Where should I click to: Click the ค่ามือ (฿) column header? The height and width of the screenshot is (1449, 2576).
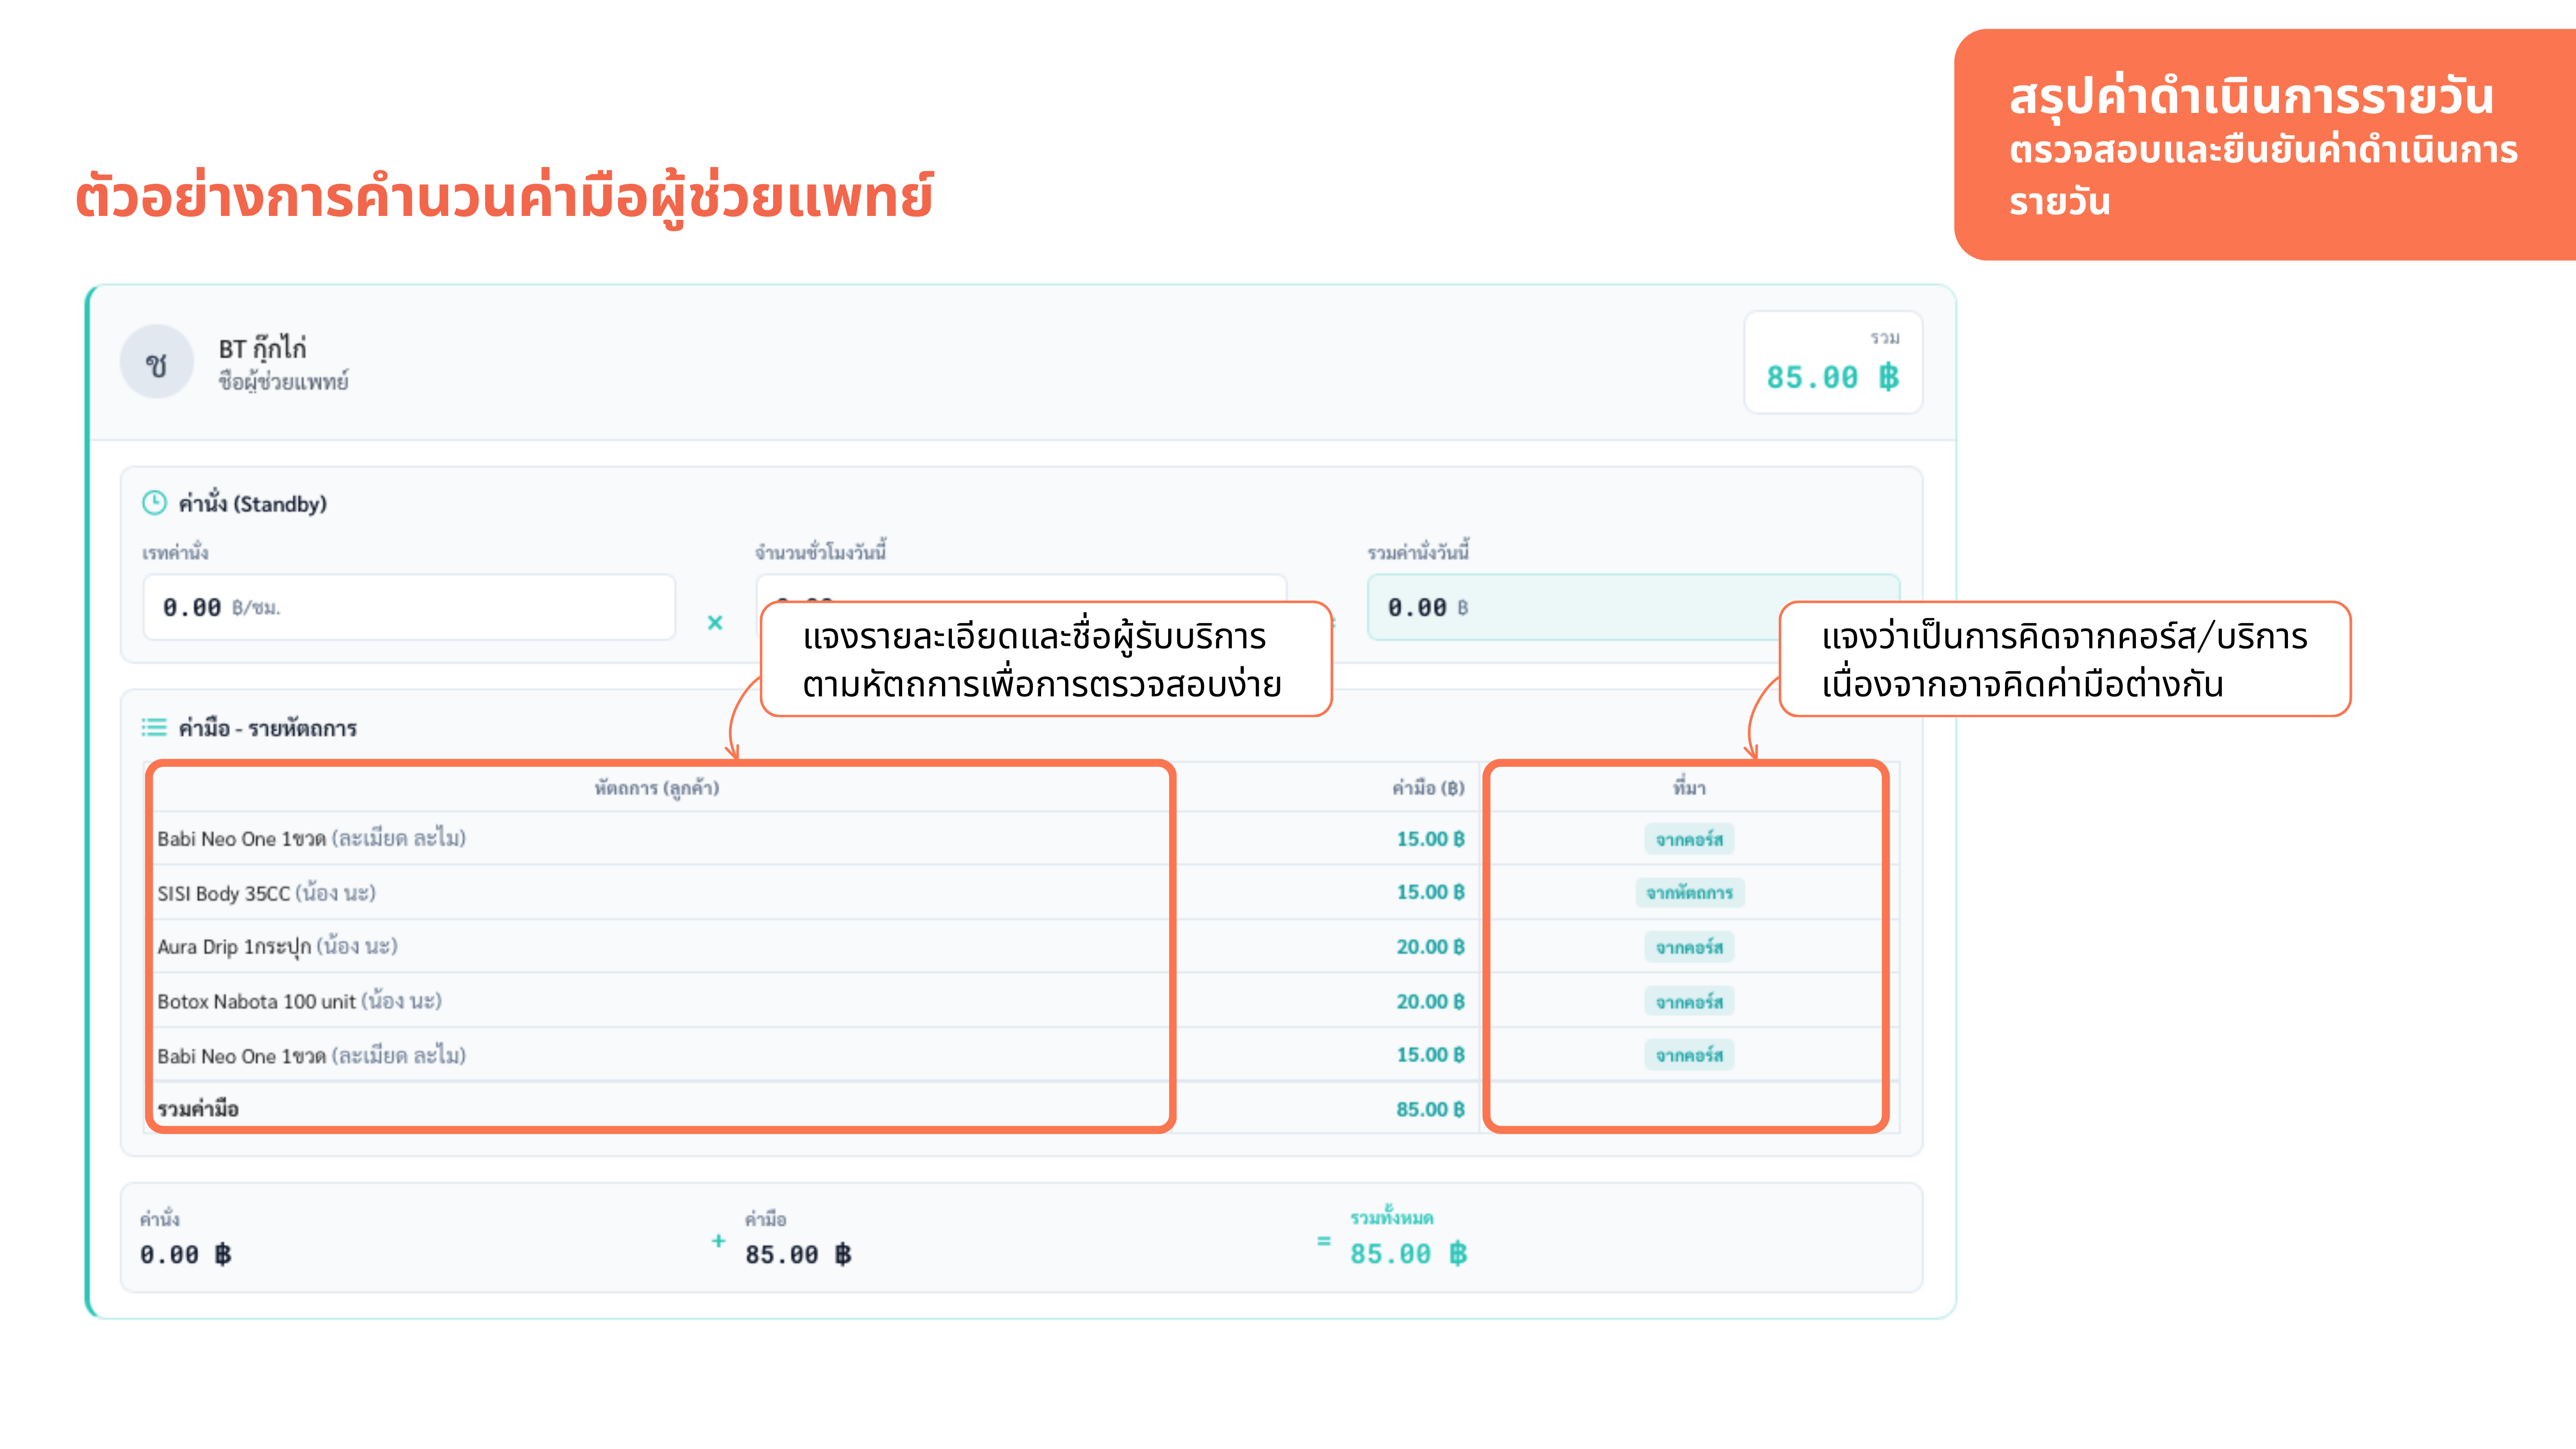point(1428,788)
